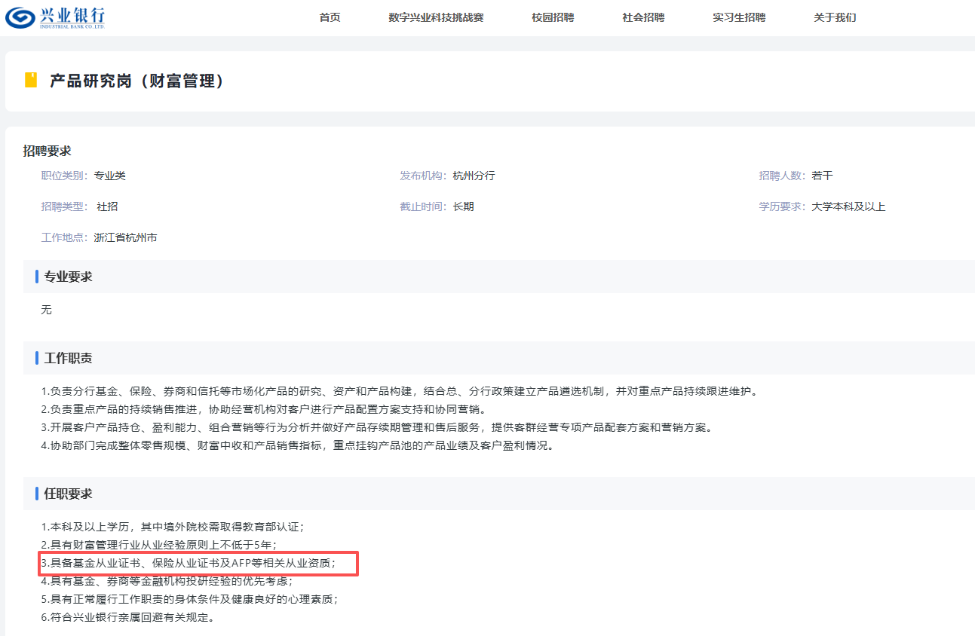Click the 长期 deadline value
This screenshot has width=975, height=636.
[463, 206]
